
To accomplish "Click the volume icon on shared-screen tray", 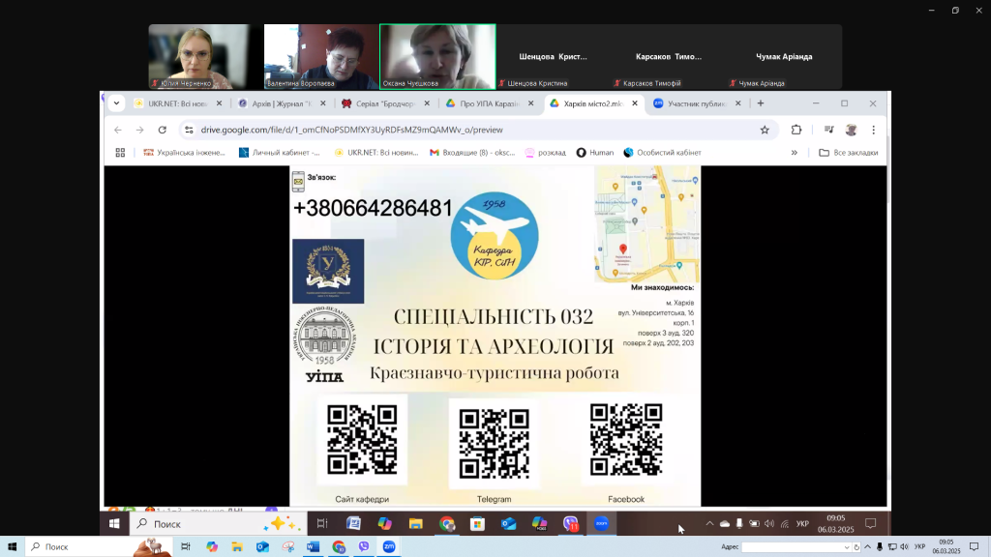I will (769, 523).
